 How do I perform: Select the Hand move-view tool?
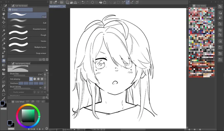click(4, 14)
